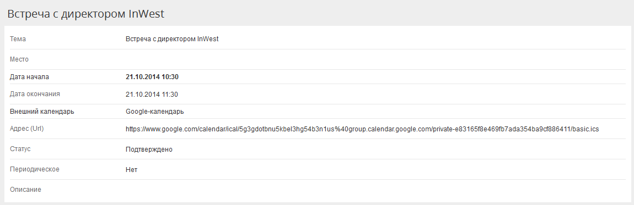Select the 'Тема' field label
This screenshot has width=634, height=205.
click(18, 39)
